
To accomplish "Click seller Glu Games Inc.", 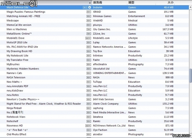I will pos(102,29).
